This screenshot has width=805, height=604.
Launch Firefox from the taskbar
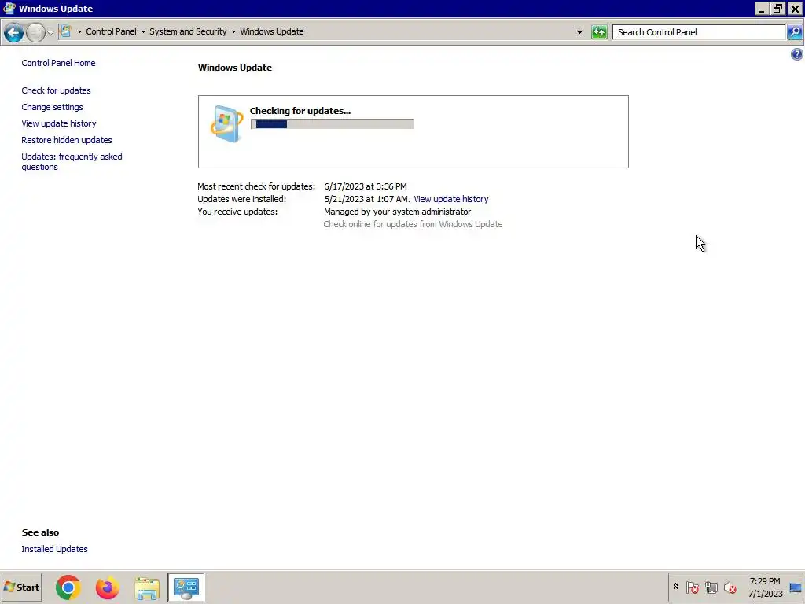coord(107,587)
